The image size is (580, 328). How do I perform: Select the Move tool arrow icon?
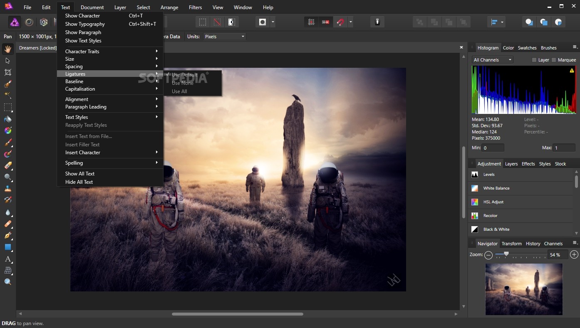point(7,61)
